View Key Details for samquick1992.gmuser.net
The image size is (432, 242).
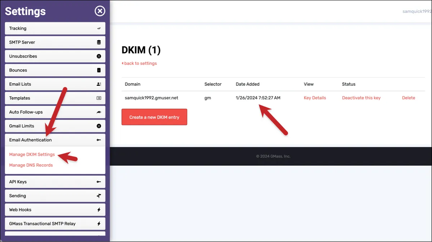point(315,98)
